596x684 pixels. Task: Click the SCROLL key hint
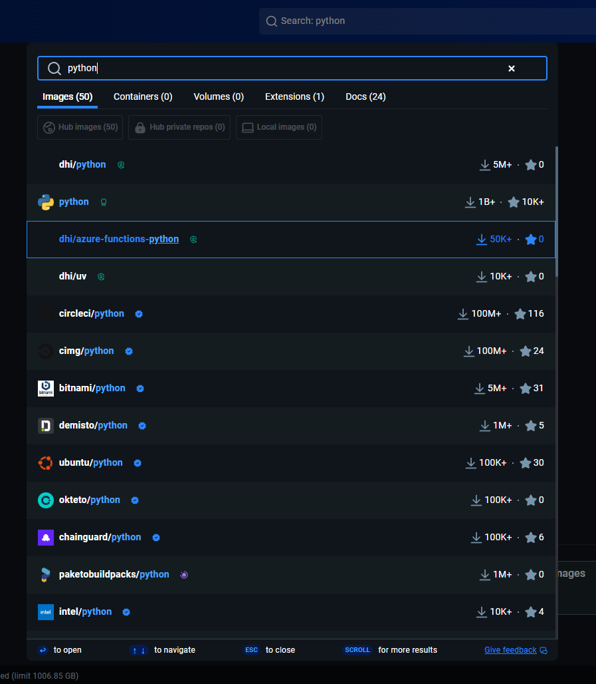coord(357,650)
